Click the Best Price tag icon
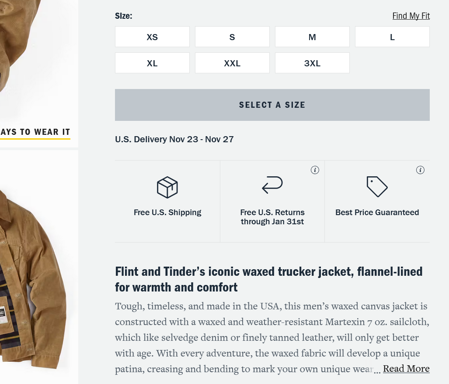Screen dimensions: 449x384 [377, 186]
